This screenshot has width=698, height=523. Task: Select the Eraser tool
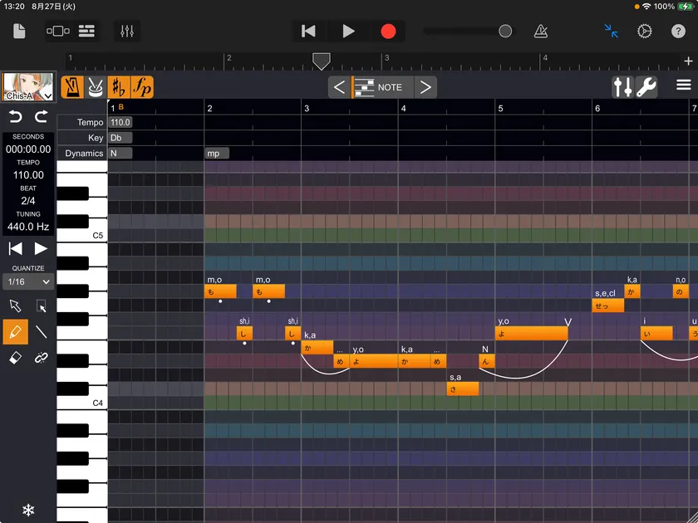coord(14,358)
